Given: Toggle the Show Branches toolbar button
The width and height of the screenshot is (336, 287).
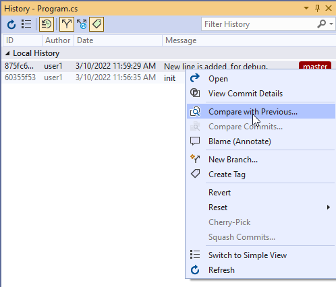Looking at the screenshot, I should (x=67, y=24).
